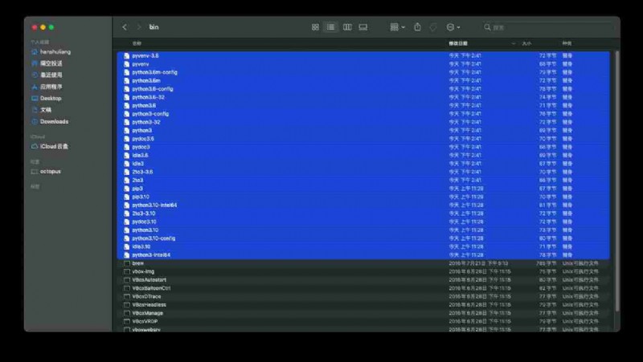
Task: Select the VBoxDTrace file name
Action: click(x=147, y=296)
